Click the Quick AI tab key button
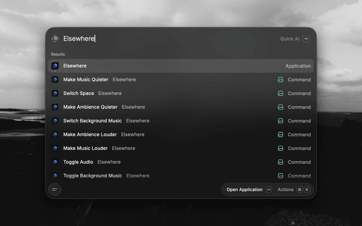This screenshot has width=362, height=226. (306, 39)
